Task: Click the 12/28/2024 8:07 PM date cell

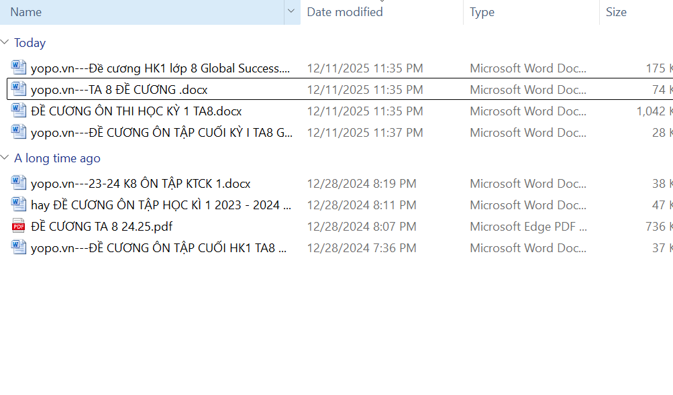Action: pyautogui.click(x=361, y=226)
